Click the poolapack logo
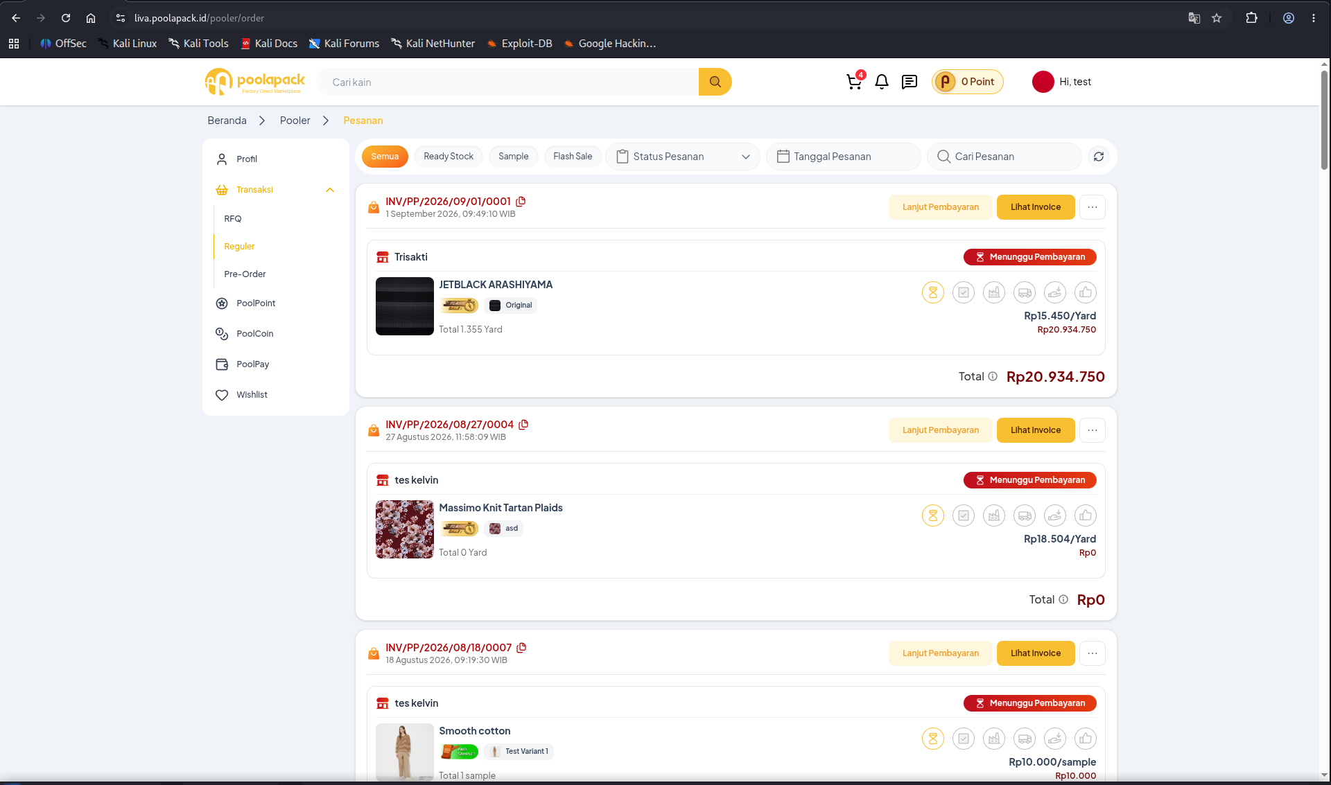Viewport: 1331px width, 785px height. [255, 82]
